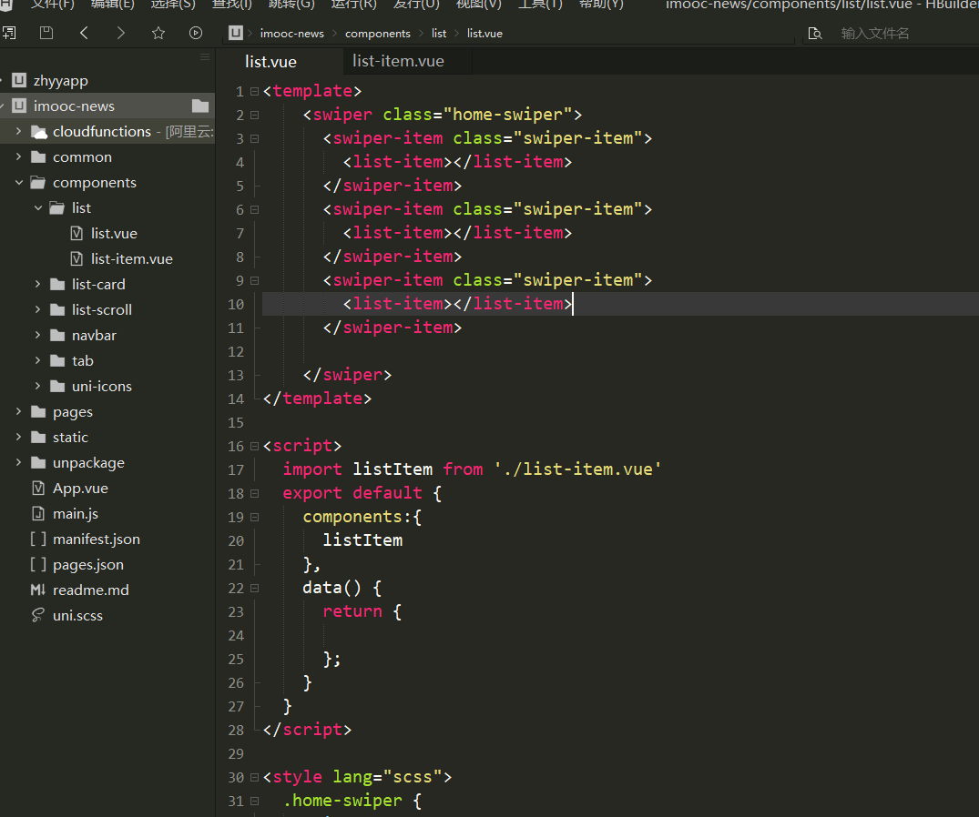Open the 文件(F) menu
The image size is (979, 817).
point(53,5)
